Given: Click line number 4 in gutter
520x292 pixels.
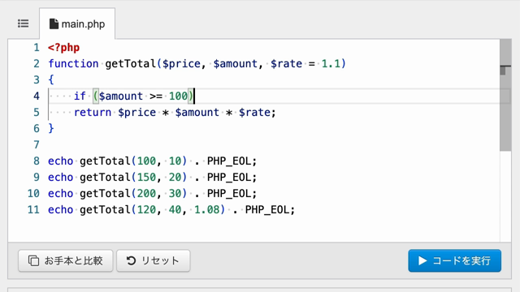Looking at the screenshot, I should 36,96.
